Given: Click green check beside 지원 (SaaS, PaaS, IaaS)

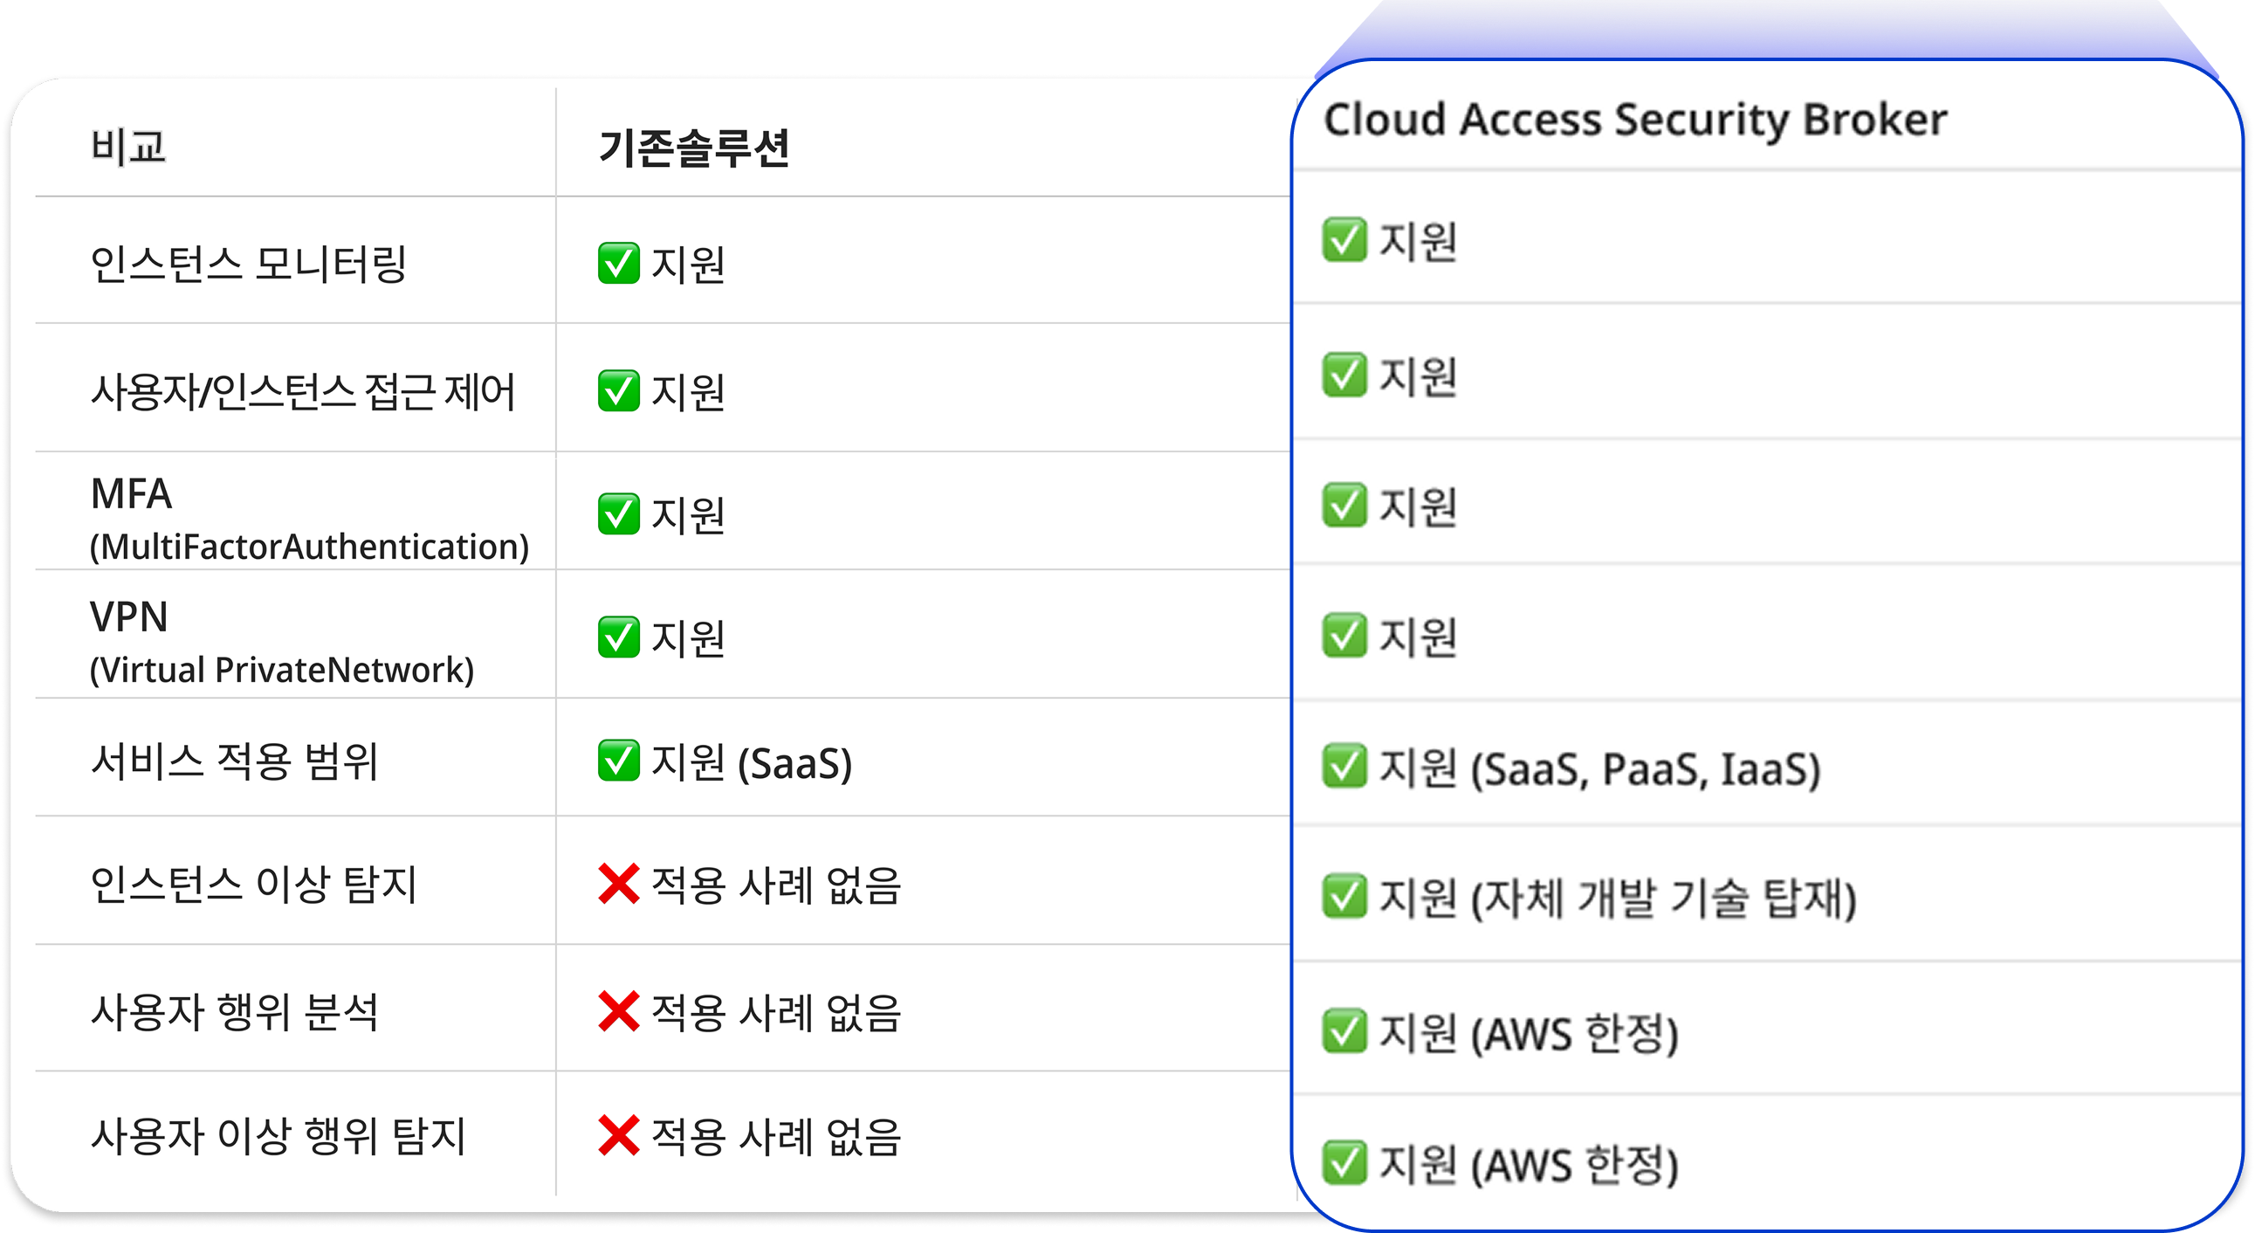Looking at the screenshot, I should [x=1344, y=765].
